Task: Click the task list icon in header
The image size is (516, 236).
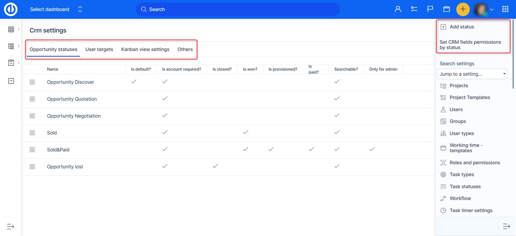Action: 414,9
